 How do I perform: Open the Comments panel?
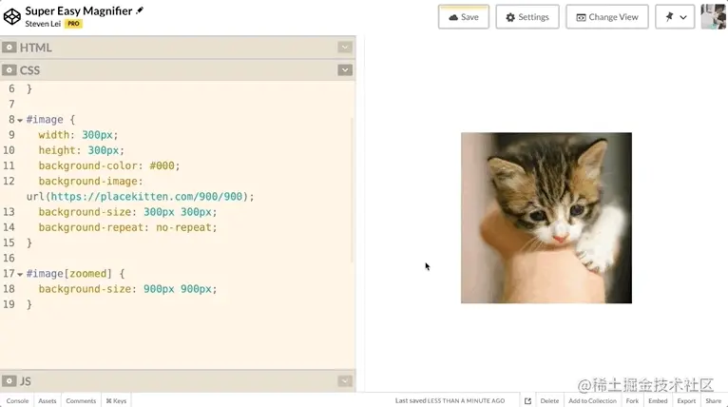point(81,400)
